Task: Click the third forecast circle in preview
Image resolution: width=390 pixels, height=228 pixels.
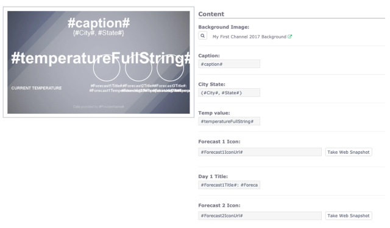Action: [x=171, y=67]
